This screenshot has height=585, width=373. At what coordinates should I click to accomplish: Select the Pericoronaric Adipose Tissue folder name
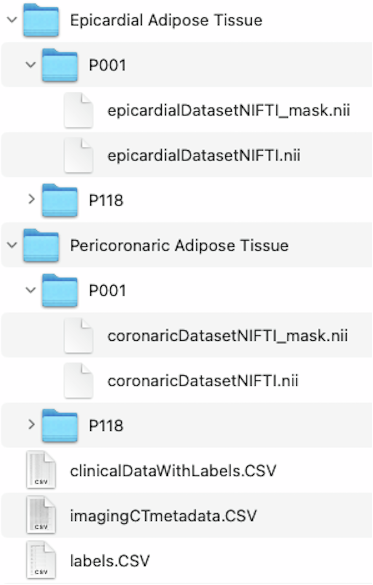pyautogui.click(x=179, y=246)
